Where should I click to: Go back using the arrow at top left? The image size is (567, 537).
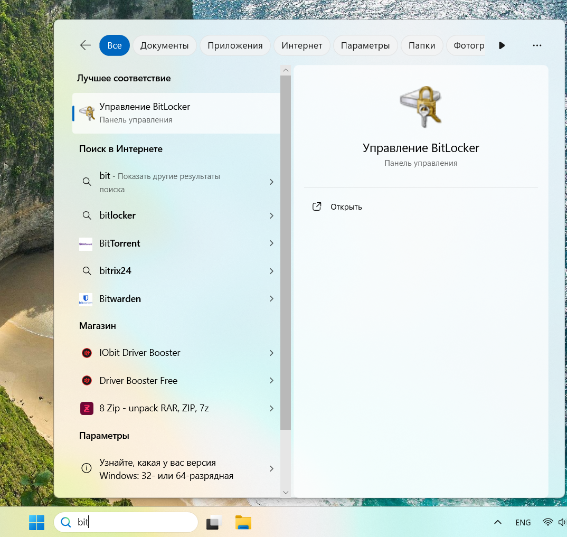point(85,45)
